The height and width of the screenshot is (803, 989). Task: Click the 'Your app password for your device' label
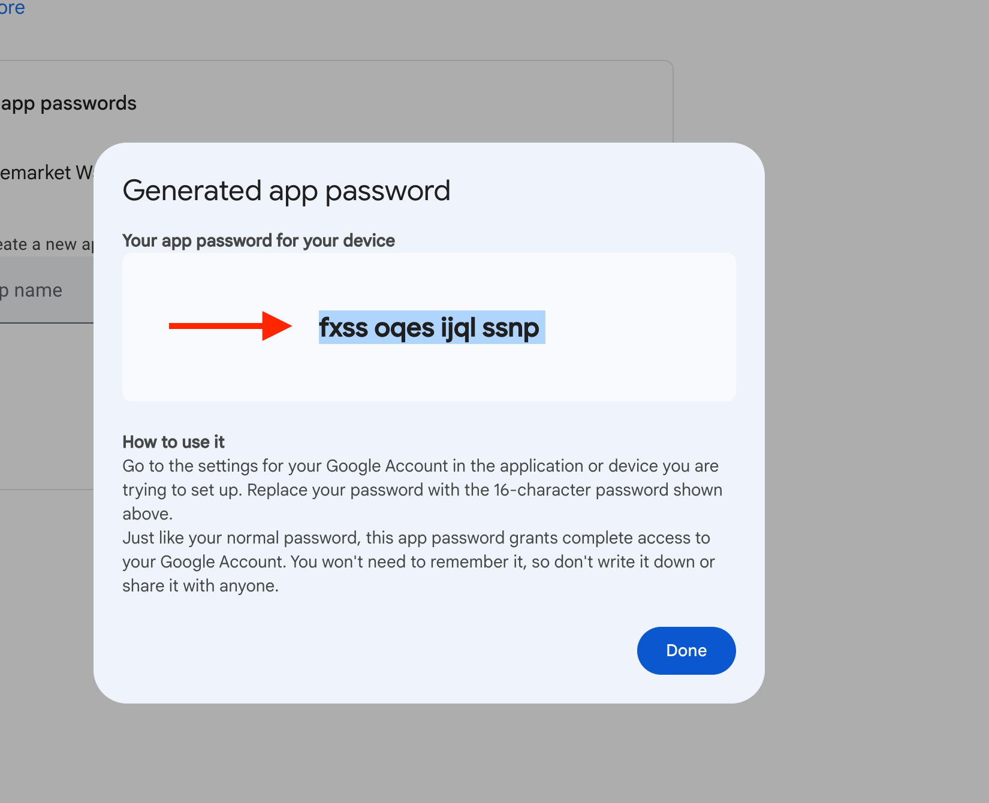point(258,240)
